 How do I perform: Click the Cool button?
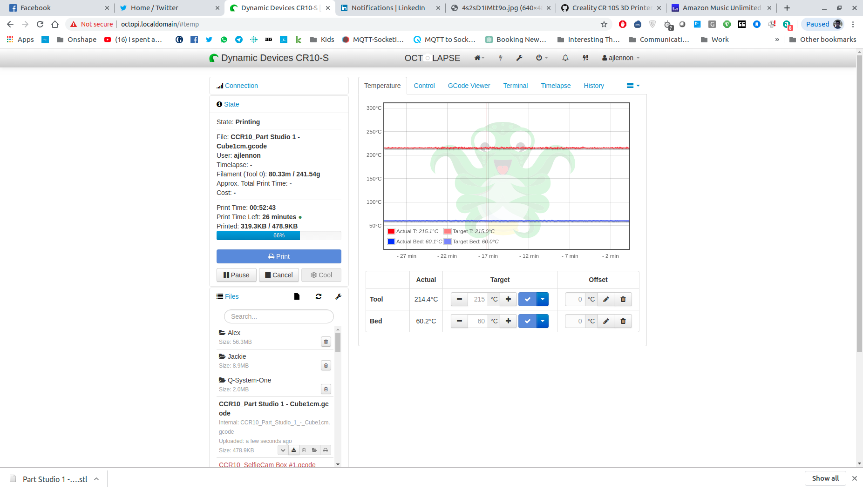(x=321, y=275)
